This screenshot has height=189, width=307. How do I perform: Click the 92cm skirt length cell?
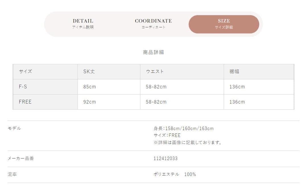[109, 102]
